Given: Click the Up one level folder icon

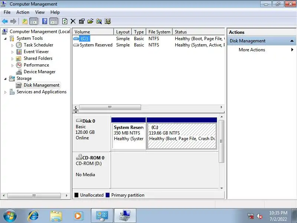Looking at the screenshot, I should [x=25, y=21].
